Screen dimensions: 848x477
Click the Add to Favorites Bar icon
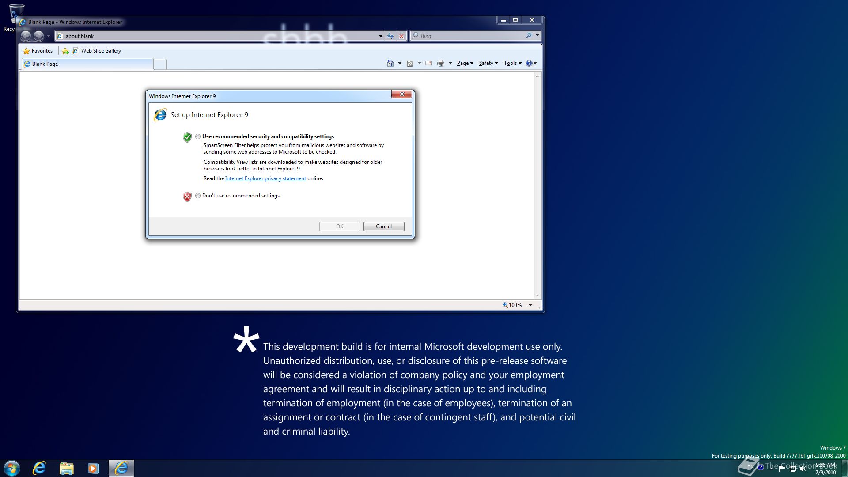tap(65, 51)
